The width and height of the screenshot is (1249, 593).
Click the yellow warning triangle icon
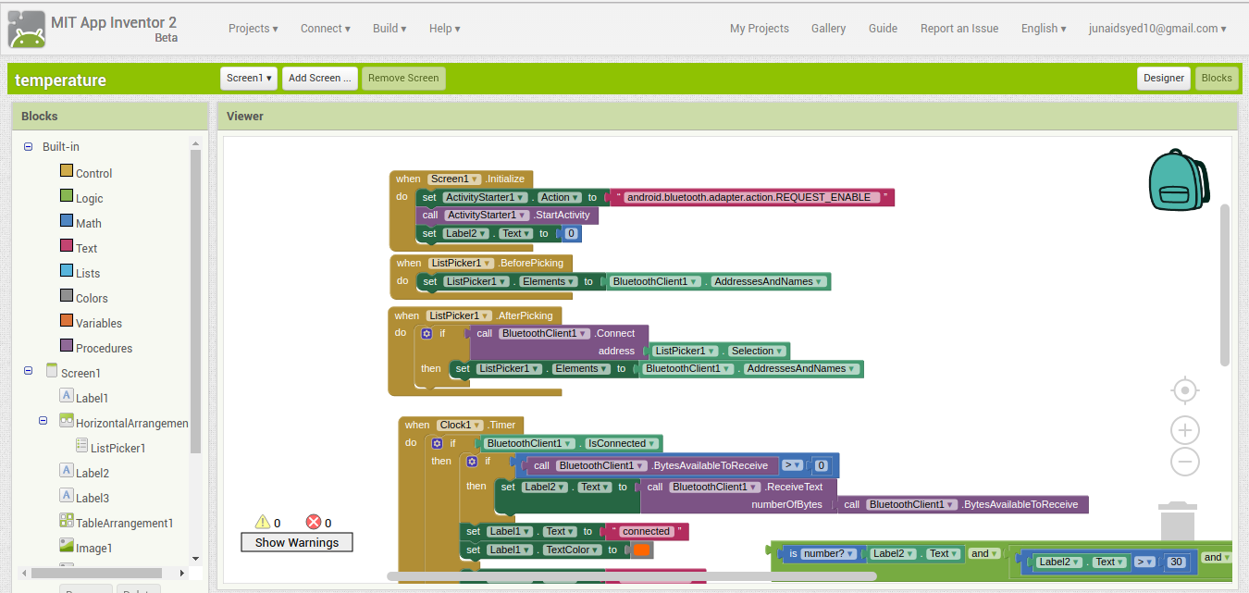(x=263, y=523)
